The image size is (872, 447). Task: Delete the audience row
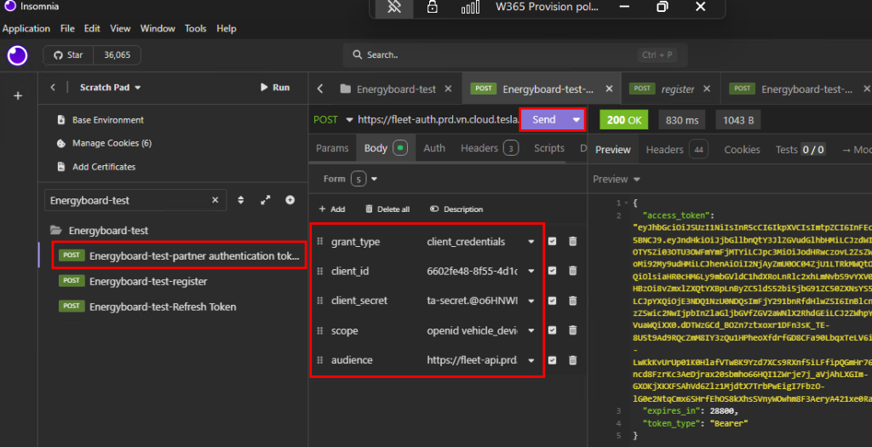point(573,360)
